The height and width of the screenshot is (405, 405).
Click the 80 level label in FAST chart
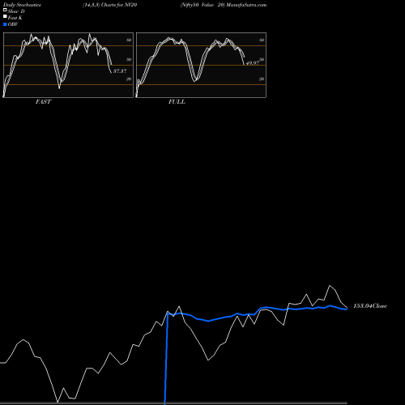129,40
